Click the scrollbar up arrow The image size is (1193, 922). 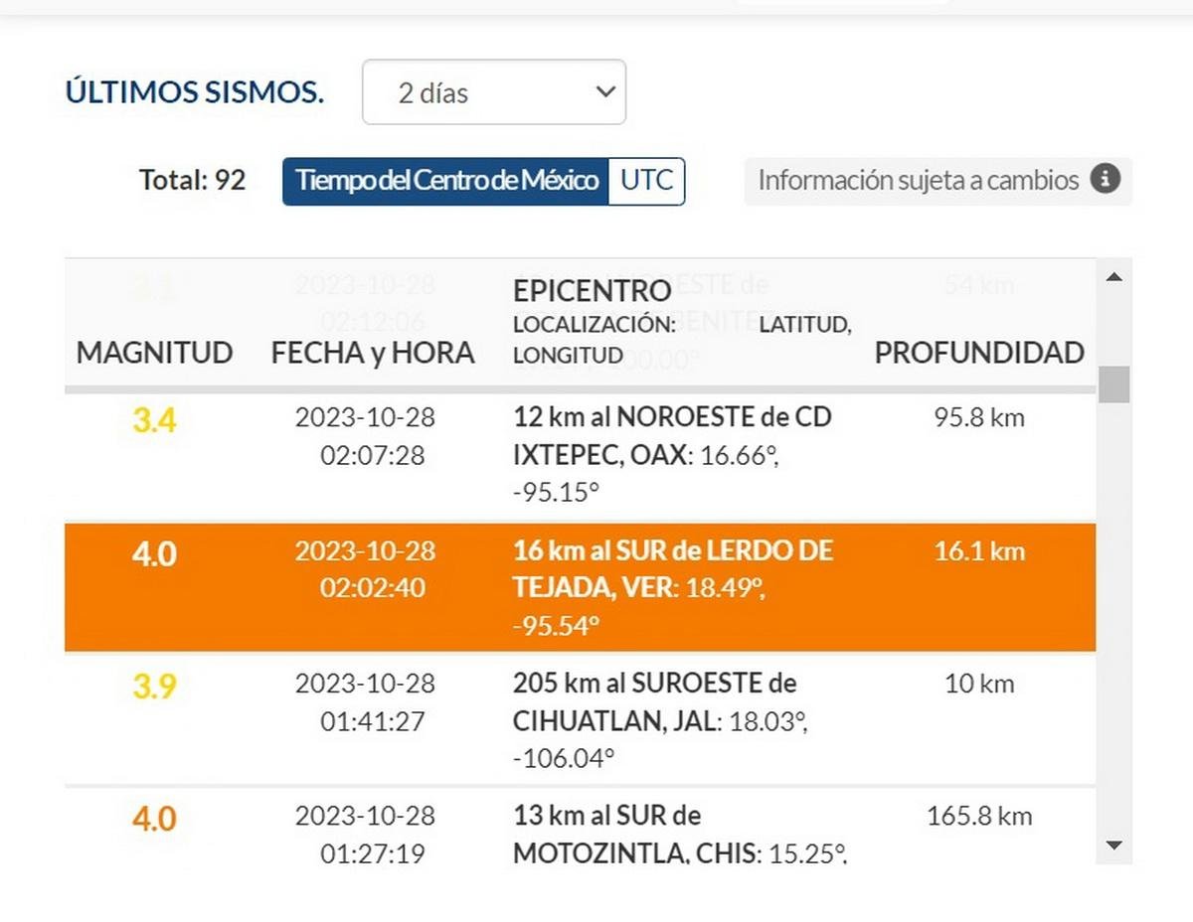coord(1114,277)
